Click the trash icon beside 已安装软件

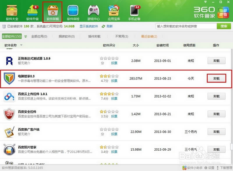click(4, 26)
